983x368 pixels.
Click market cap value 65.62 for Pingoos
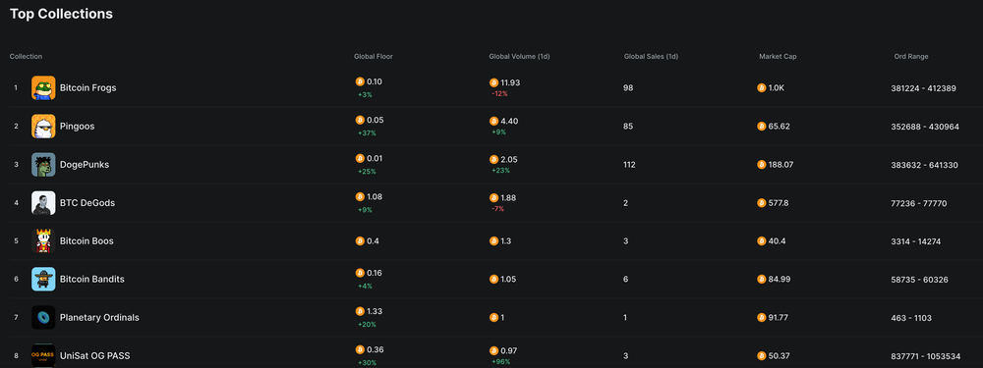(x=780, y=126)
